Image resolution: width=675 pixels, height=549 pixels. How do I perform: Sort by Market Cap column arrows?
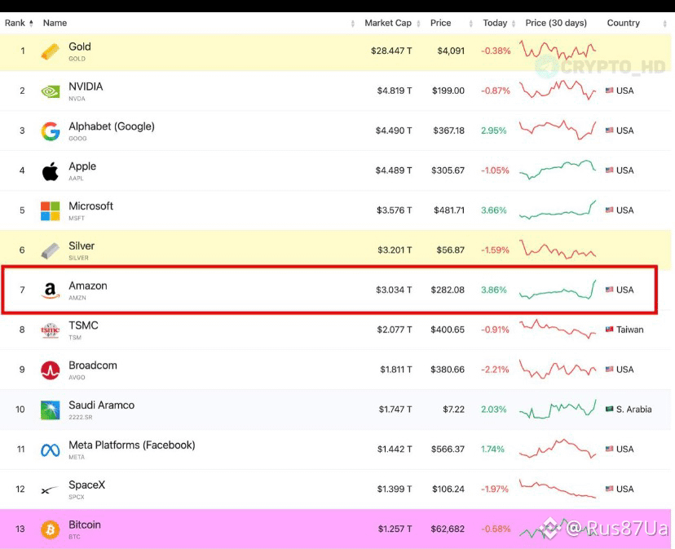pyautogui.click(x=418, y=24)
